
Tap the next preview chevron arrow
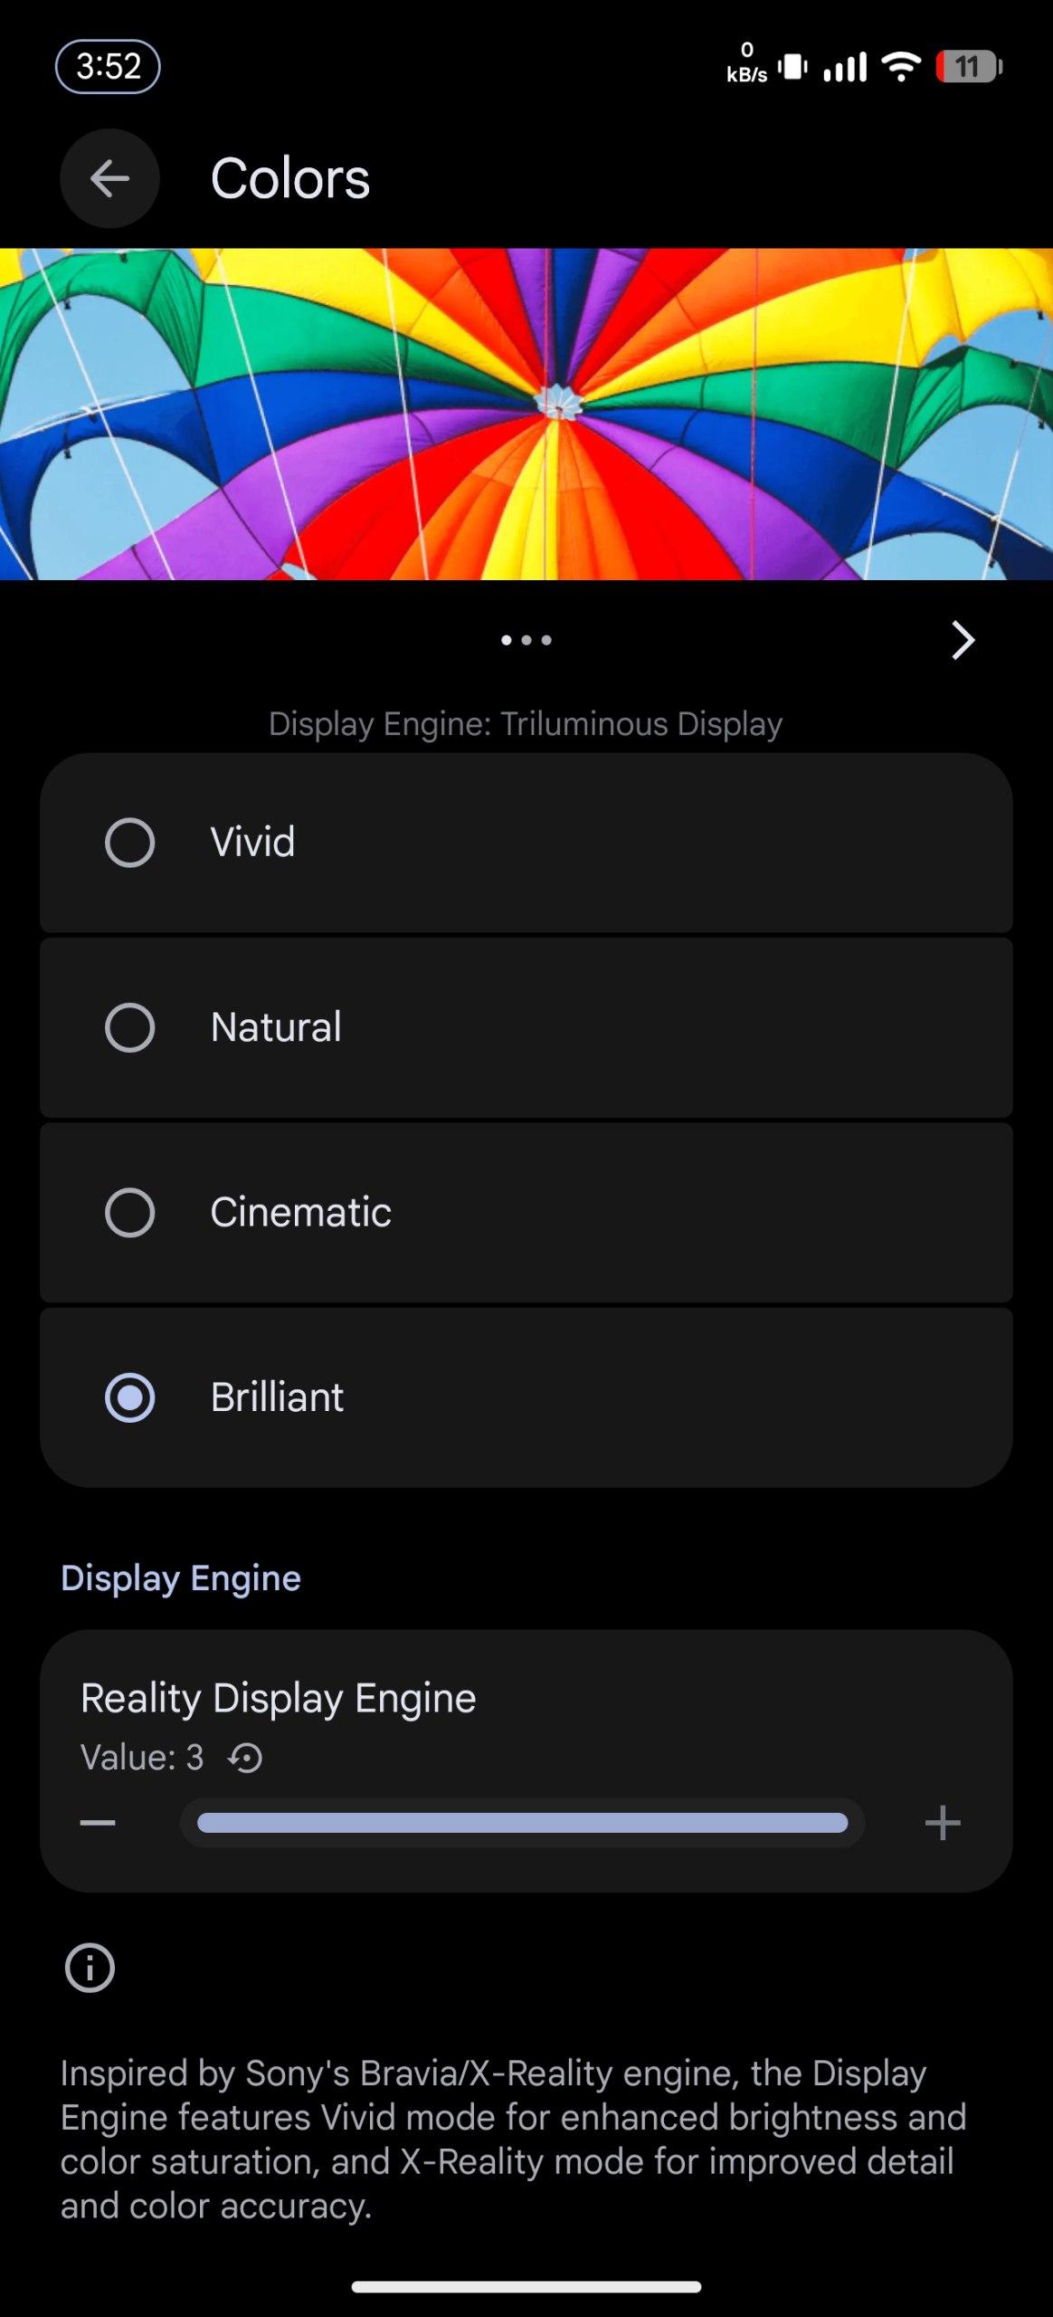(963, 640)
